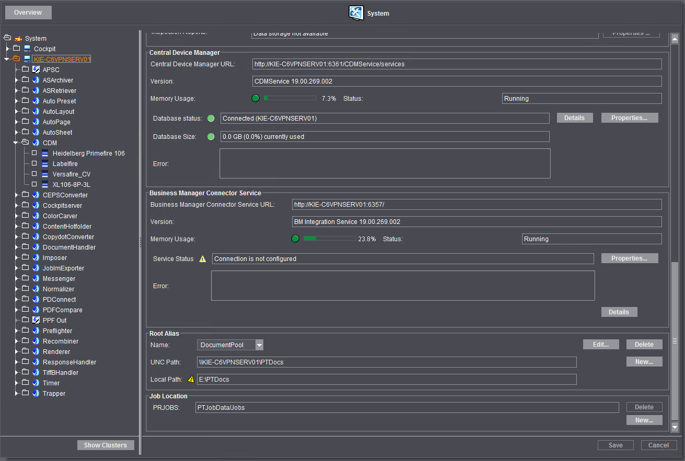Viewport: 685px width, 461px height.
Task: Click the System icon in the header
Action: click(356, 13)
